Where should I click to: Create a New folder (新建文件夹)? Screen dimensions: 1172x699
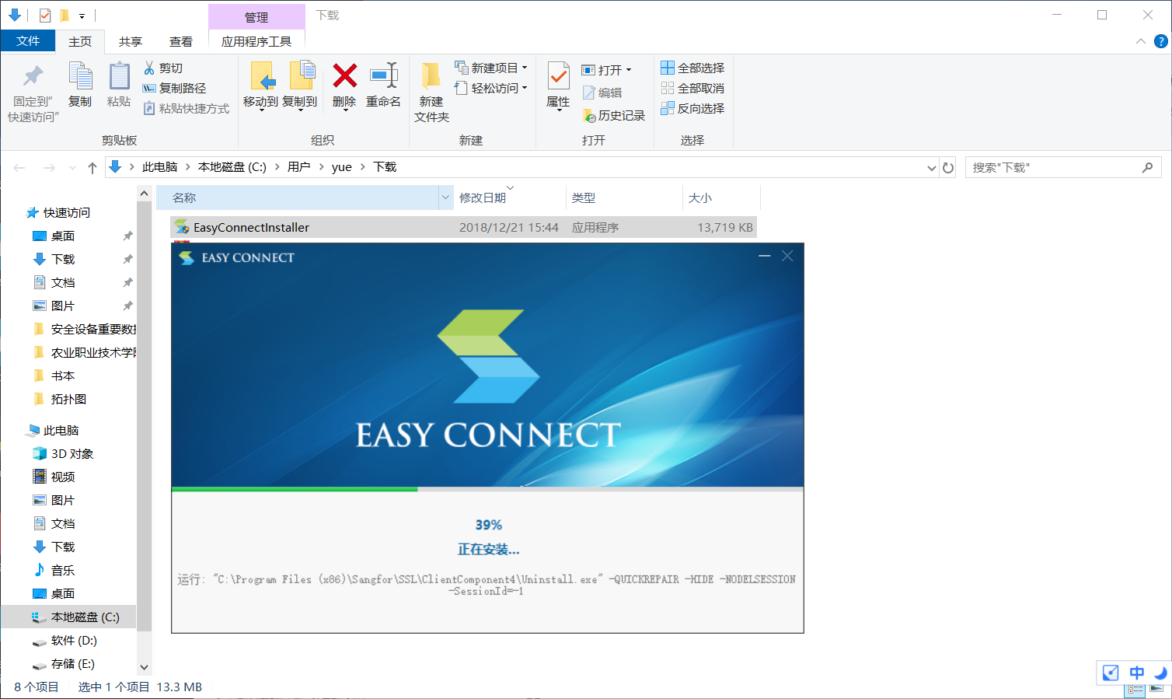coord(431,93)
